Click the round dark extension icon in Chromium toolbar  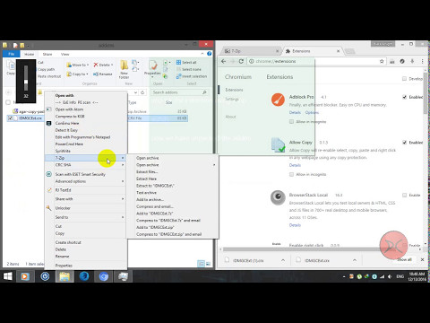pyautogui.click(x=402, y=61)
